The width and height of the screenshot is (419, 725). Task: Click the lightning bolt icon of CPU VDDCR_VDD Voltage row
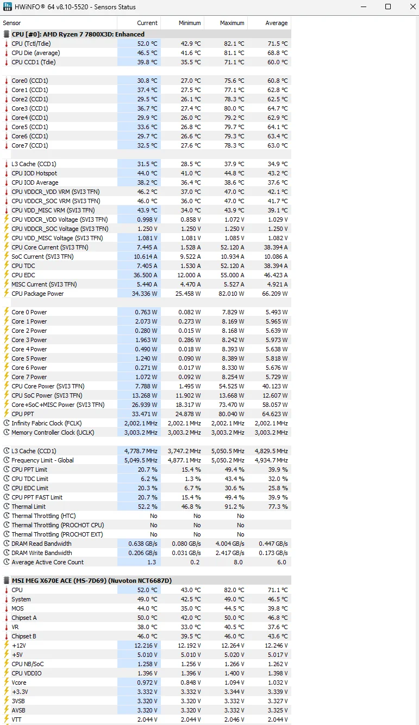[7, 220]
